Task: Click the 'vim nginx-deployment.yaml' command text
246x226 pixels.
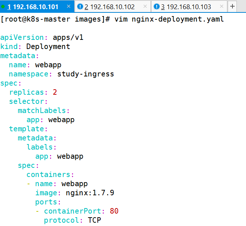Action: pos(169,19)
